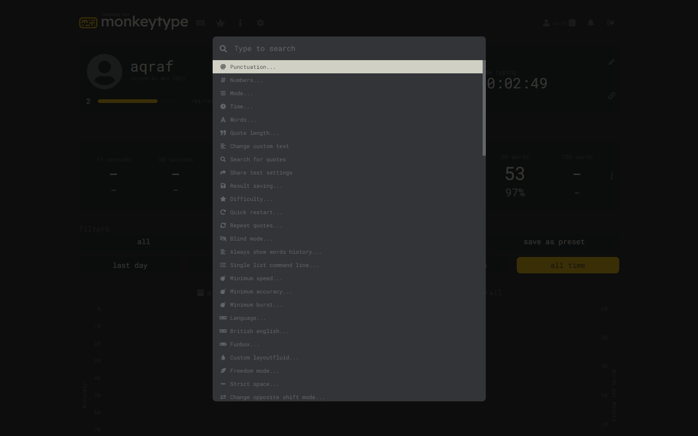Viewport: 698px width, 436px height.
Task: Click the command palette scrollbar
Action: pos(484,108)
